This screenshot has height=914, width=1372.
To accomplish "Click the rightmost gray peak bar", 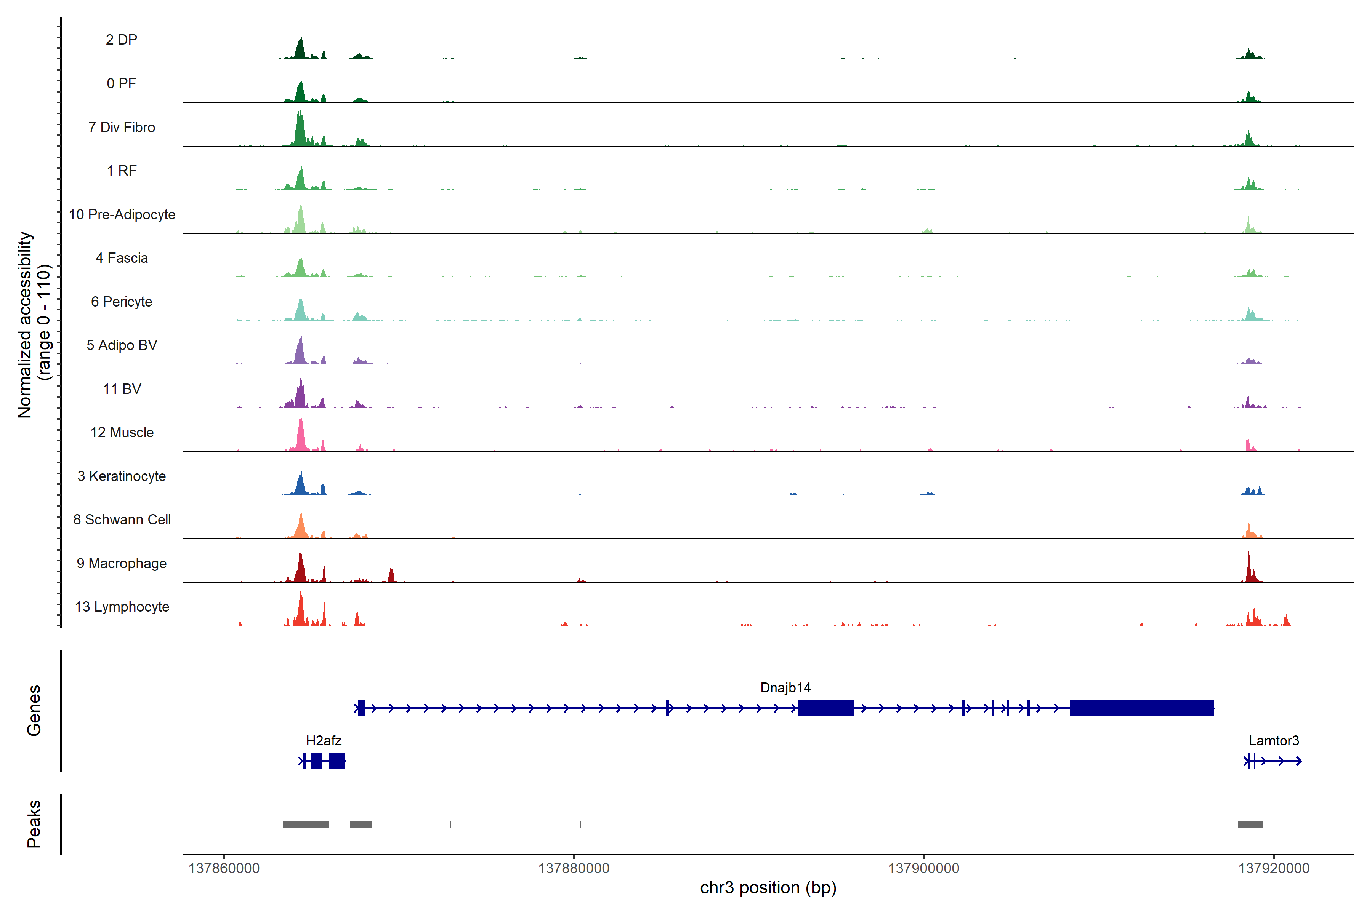I will (1250, 824).
